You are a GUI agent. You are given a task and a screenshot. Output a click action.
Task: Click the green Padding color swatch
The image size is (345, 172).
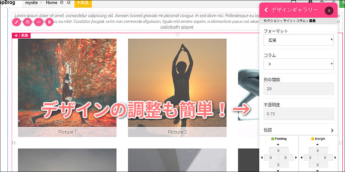[273, 139]
